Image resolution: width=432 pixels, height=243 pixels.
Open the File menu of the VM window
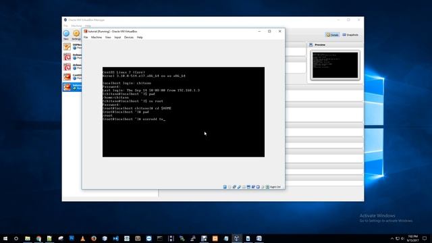(x=86, y=37)
